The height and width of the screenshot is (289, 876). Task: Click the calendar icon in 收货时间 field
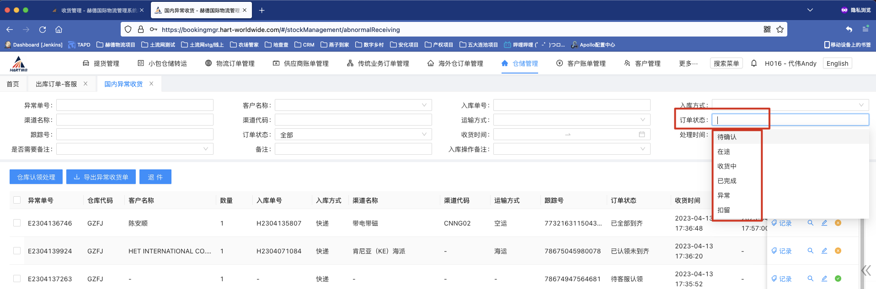point(642,134)
